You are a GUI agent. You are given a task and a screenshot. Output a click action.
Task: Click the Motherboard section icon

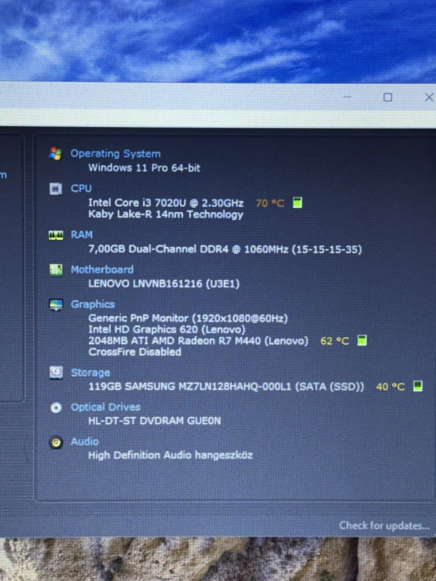(56, 270)
